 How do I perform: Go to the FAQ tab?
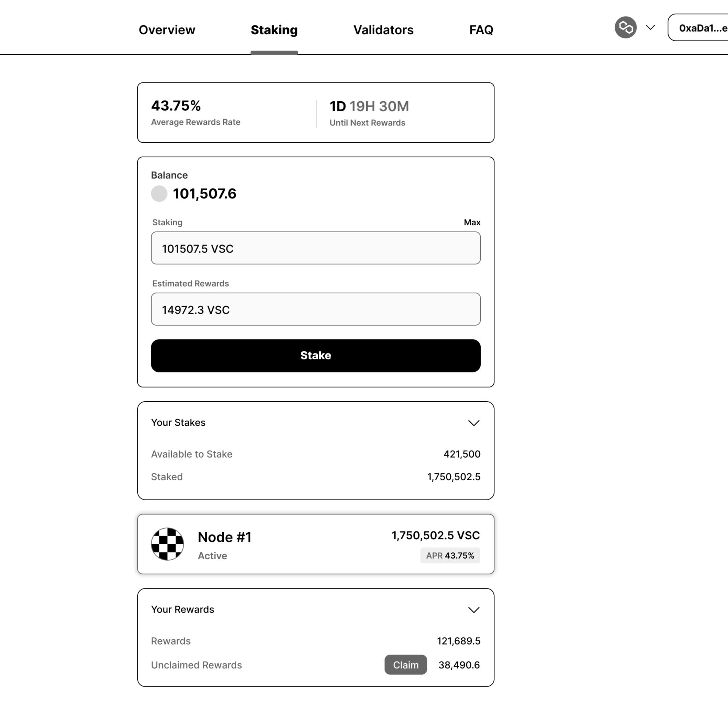click(x=481, y=30)
